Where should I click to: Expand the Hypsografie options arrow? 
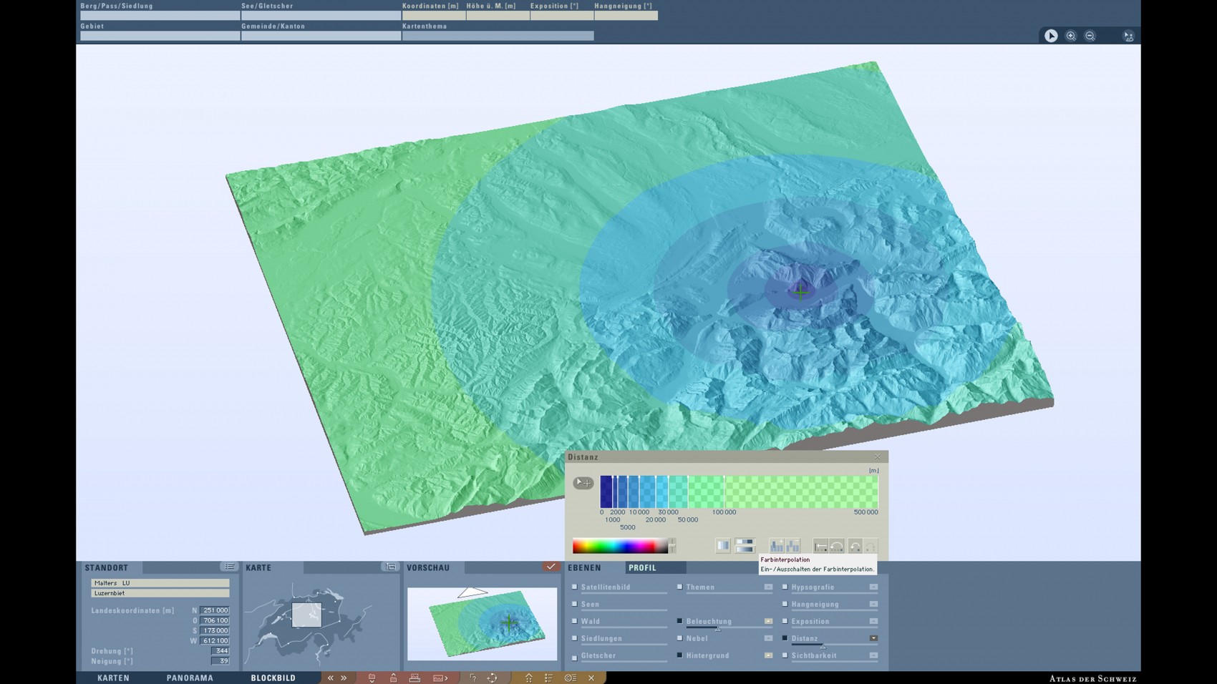(873, 587)
